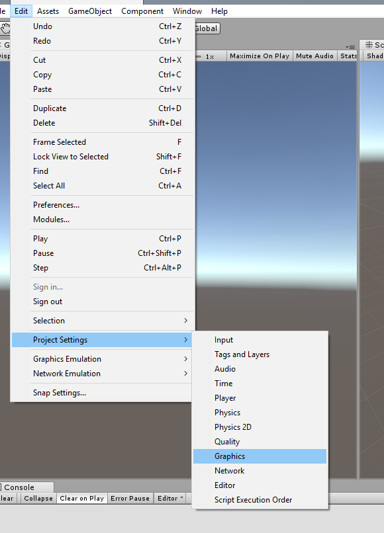Choose Delete from Edit menu
Screen dimensions: 384x533
pos(103,123)
